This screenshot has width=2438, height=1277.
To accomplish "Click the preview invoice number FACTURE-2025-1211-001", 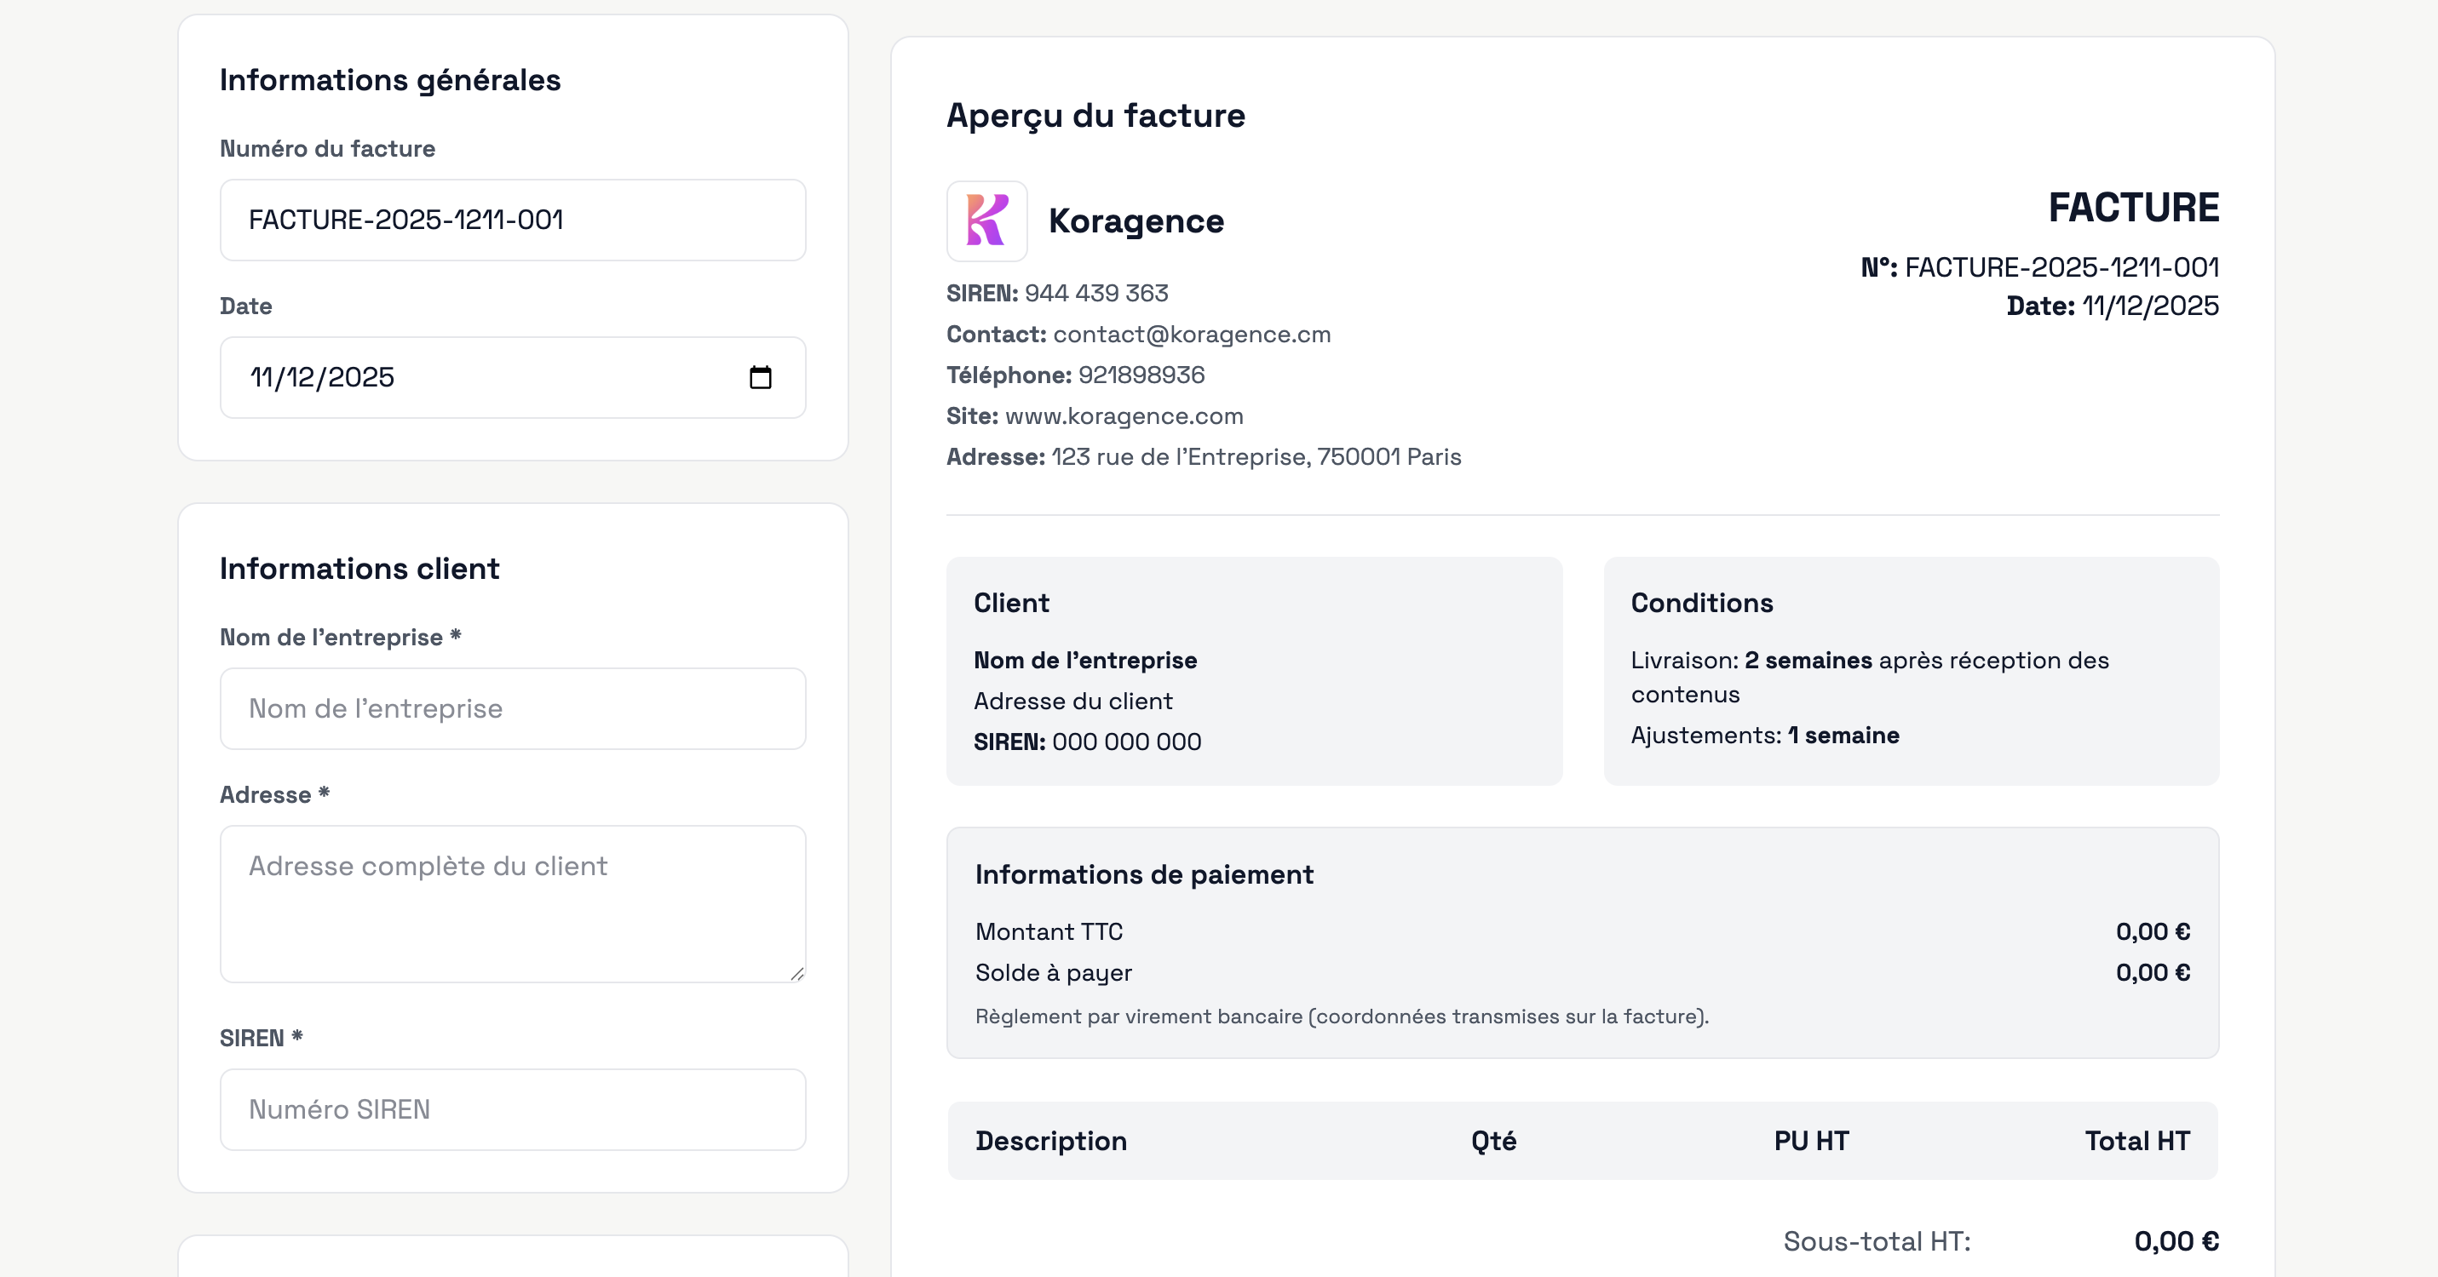I will [x=2061, y=267].
